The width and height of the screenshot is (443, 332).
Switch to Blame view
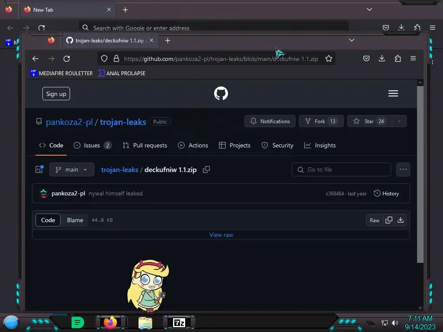pos(75,220)
